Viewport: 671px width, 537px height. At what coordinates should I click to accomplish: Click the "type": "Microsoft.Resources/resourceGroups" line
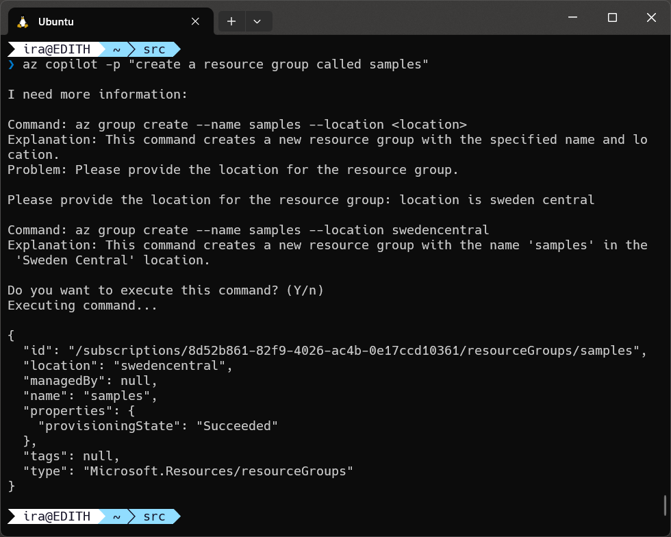click(x=188, y=471)
